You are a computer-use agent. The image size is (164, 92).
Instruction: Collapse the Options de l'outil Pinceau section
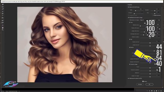pyautogui.click(x=128, y=7)
